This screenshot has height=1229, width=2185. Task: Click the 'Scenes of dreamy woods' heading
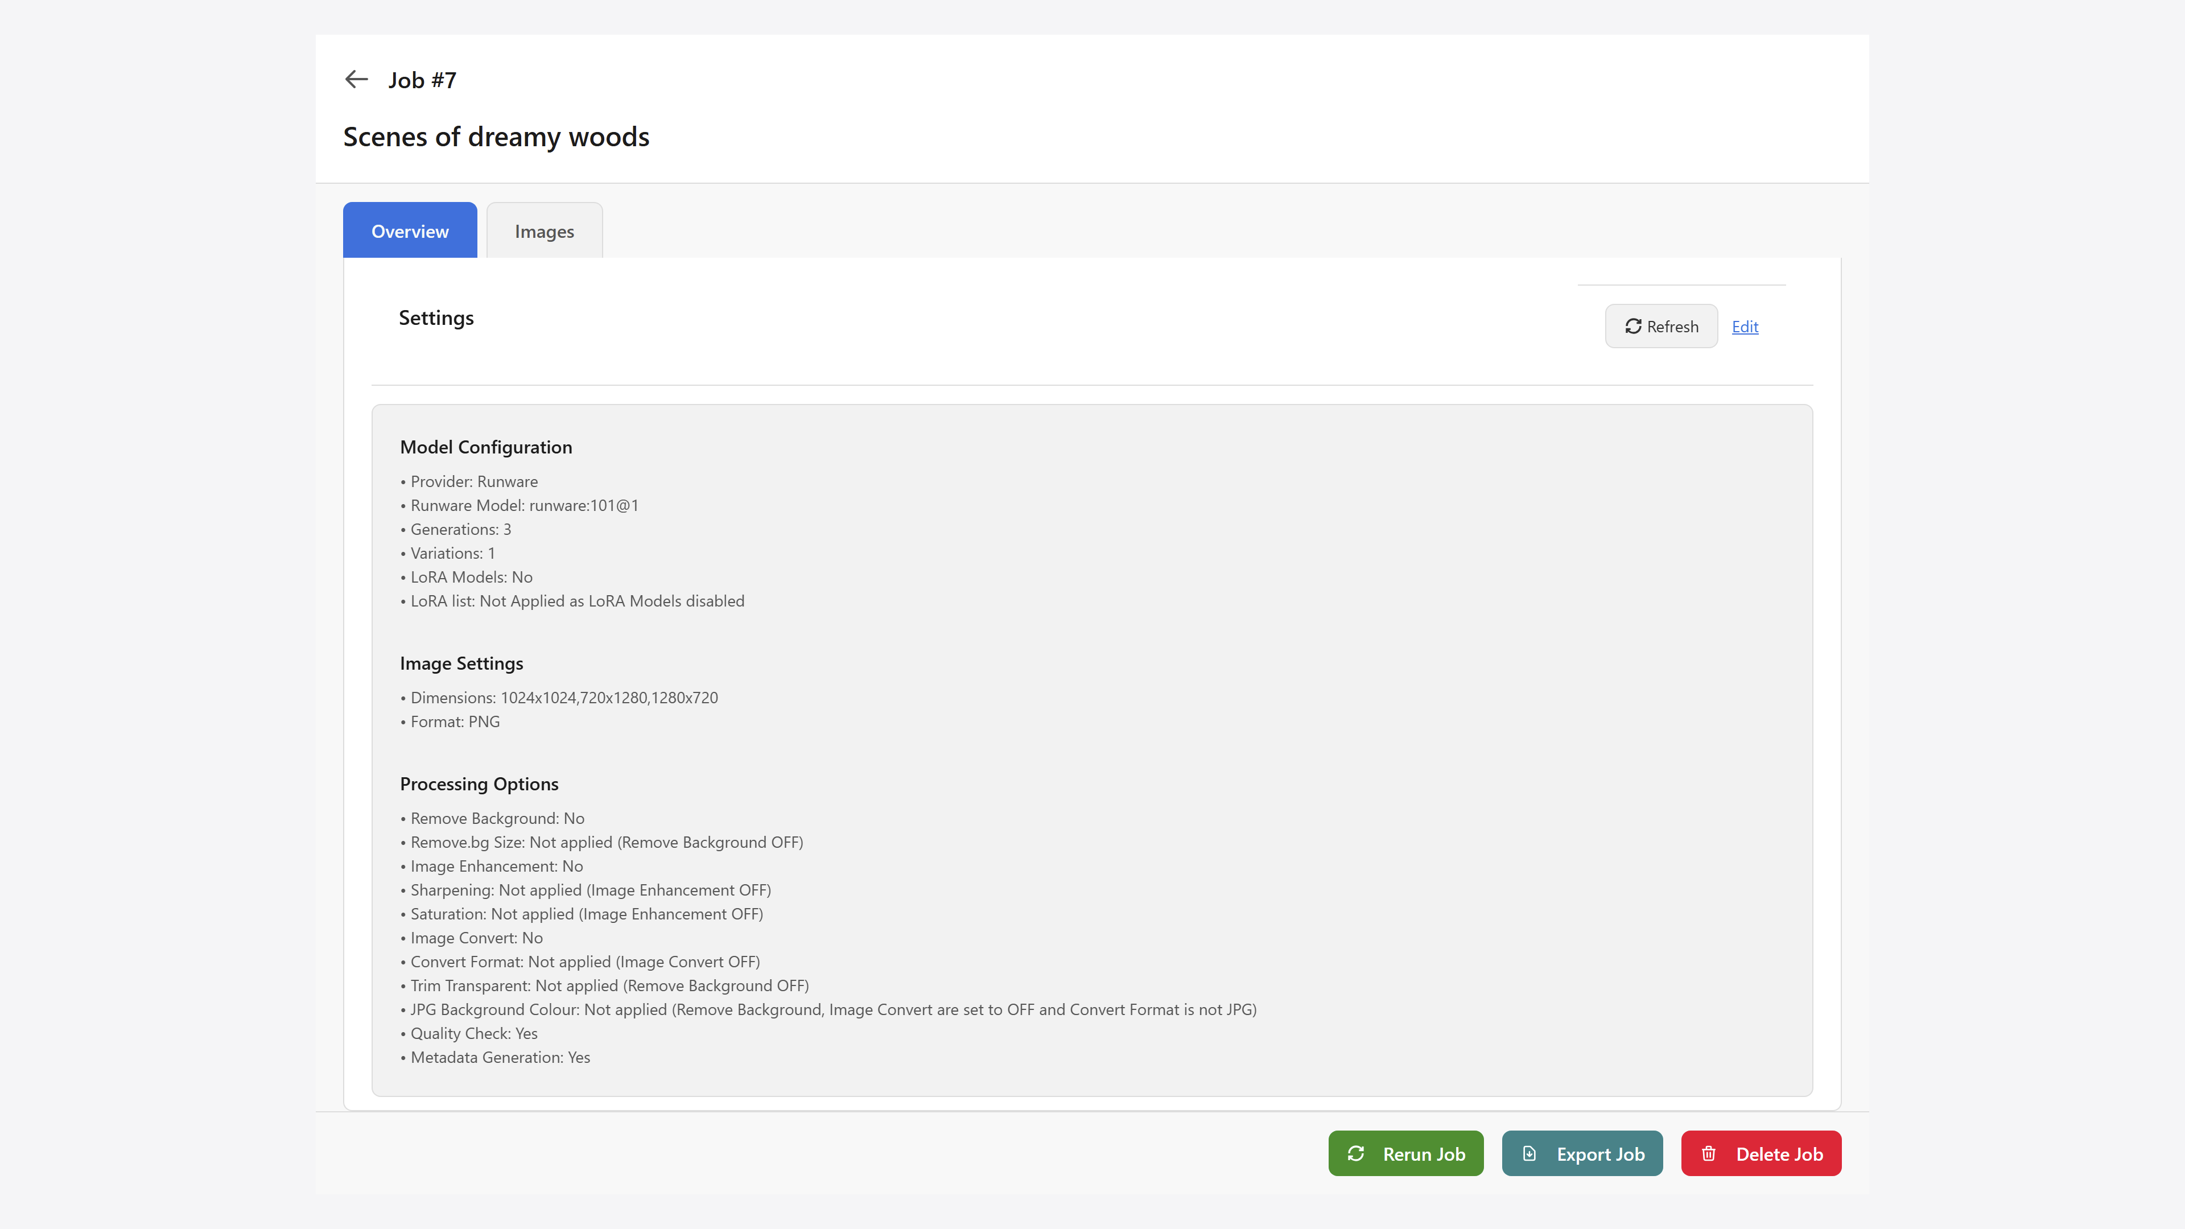point(496,137)
